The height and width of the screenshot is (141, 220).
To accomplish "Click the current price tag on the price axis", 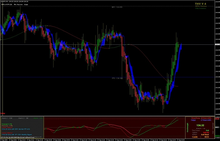I will (217, 44).
